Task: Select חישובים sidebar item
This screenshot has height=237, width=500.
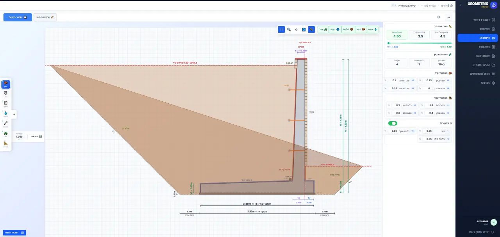Action: 477,38
